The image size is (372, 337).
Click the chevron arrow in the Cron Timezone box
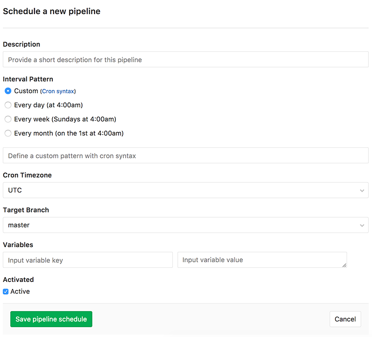click(x=362, y=191)
